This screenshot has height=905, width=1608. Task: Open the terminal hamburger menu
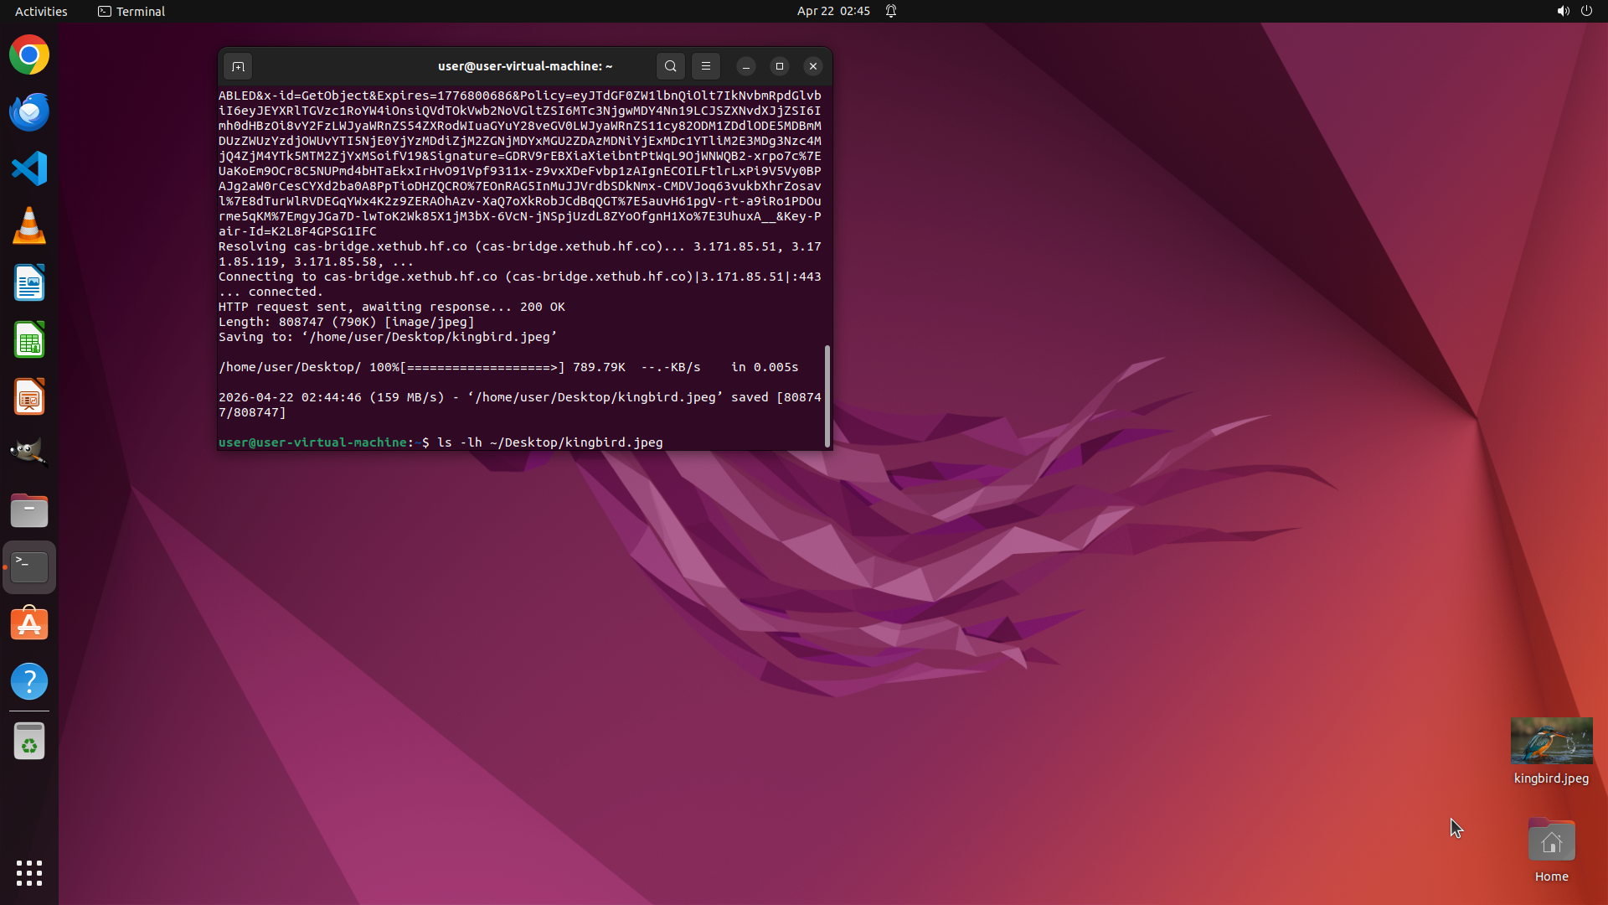pos(706,66)
